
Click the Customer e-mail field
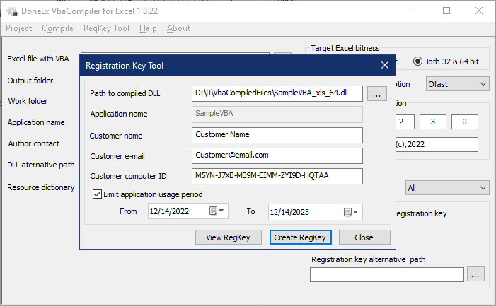click(277, 155)
